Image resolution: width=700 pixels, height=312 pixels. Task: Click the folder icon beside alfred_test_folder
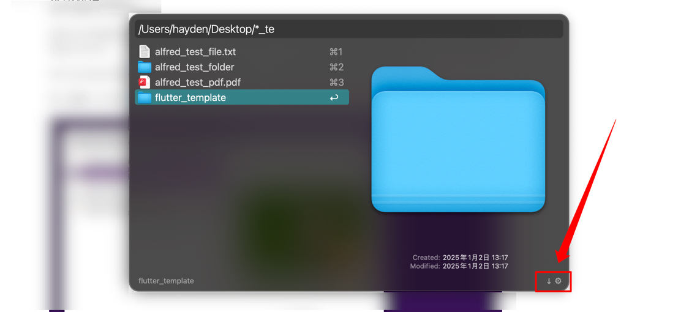click(x=144, y=67)
